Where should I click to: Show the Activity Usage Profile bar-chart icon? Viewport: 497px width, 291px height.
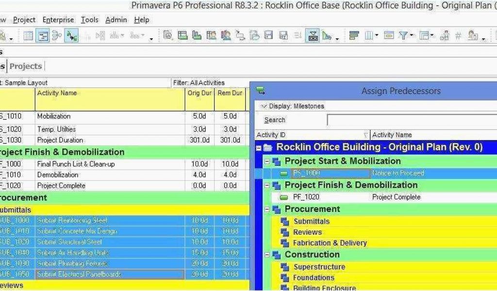pyautogui.click(x=197, y=35)
